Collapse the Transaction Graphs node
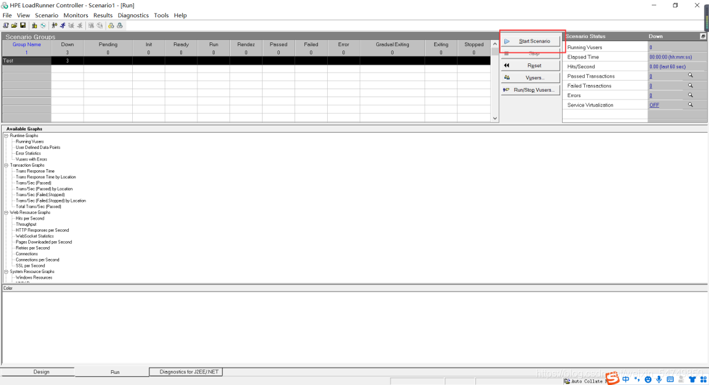The image size is (709, 385). [x=6, y=165]
